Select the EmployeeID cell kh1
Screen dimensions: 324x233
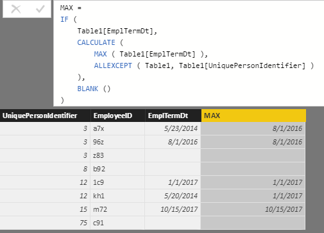[x=117, y=196]
